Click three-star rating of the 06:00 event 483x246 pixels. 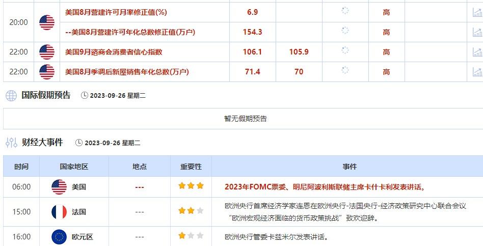[x=191, y=186]
